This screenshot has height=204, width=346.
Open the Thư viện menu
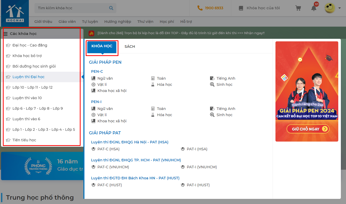coord(145,22)
